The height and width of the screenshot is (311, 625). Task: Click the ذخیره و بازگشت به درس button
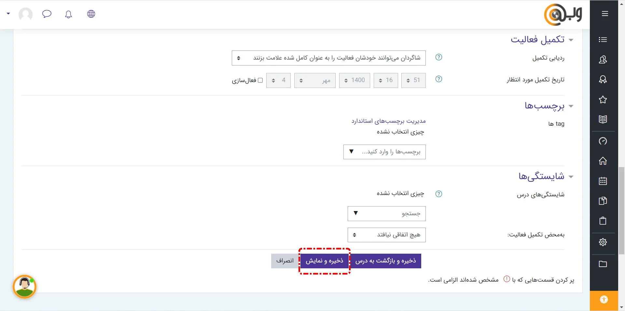[x=386, y=261]
